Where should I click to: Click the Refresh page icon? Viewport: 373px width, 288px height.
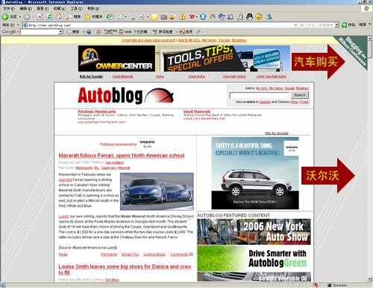coord(49,16)
